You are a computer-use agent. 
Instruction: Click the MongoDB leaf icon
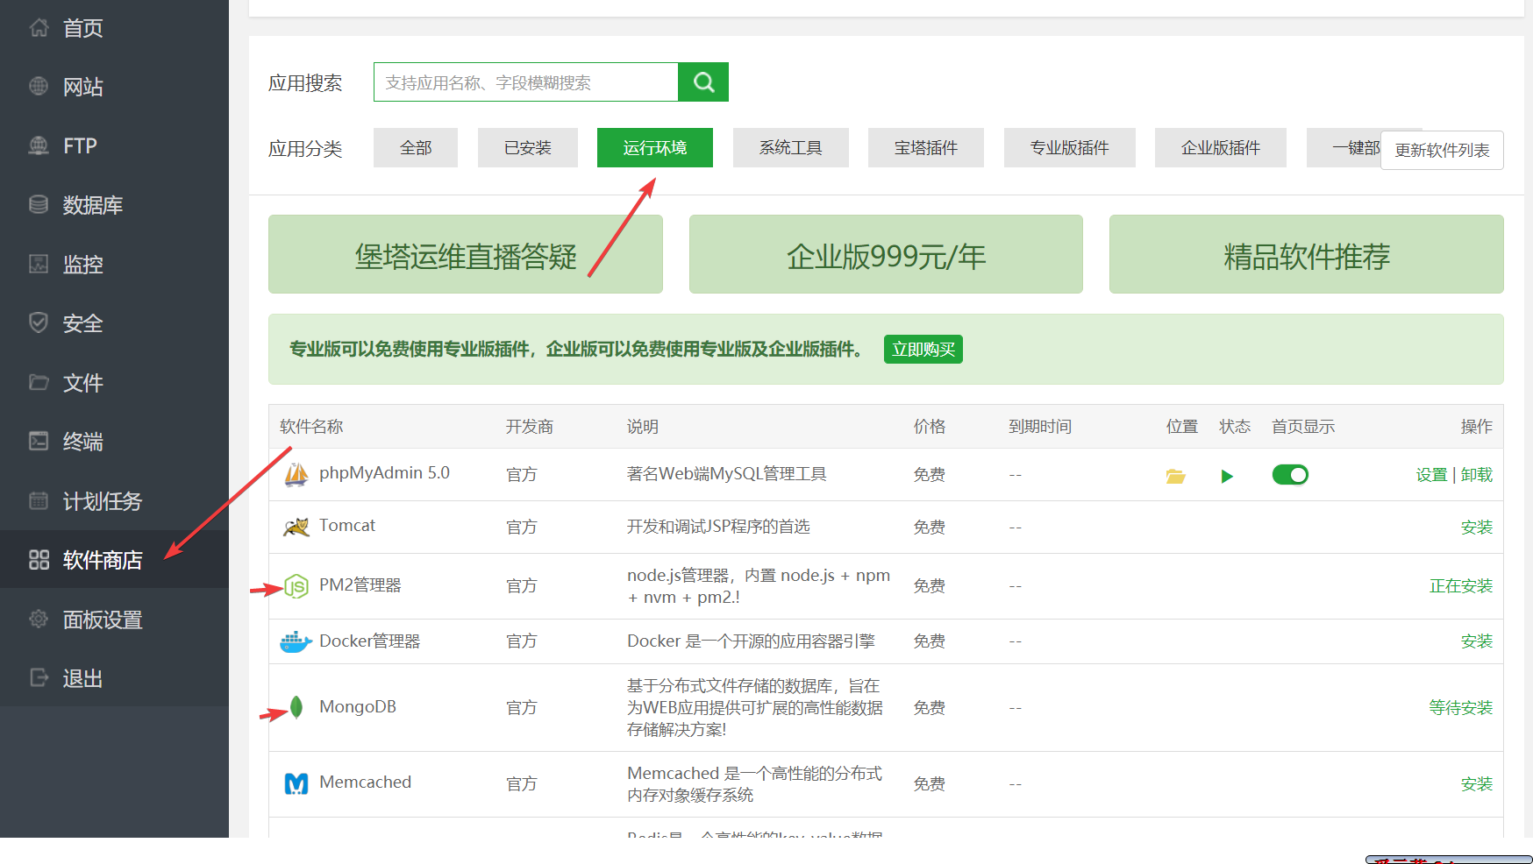tap(296, 707)
